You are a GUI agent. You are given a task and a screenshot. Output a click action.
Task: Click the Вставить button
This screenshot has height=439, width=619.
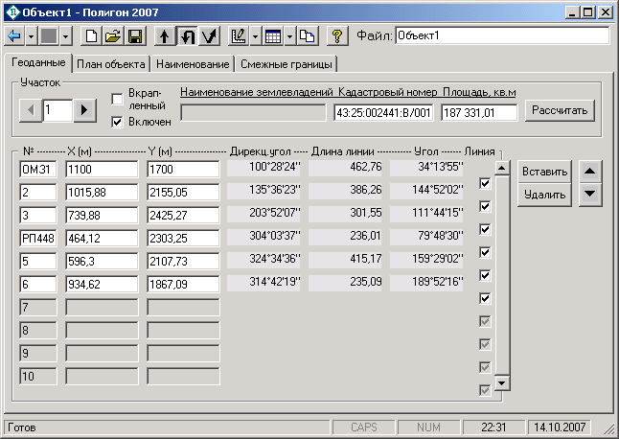click(545, 172)
